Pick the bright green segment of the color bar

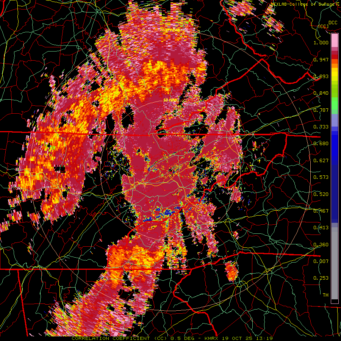point(335,103)
